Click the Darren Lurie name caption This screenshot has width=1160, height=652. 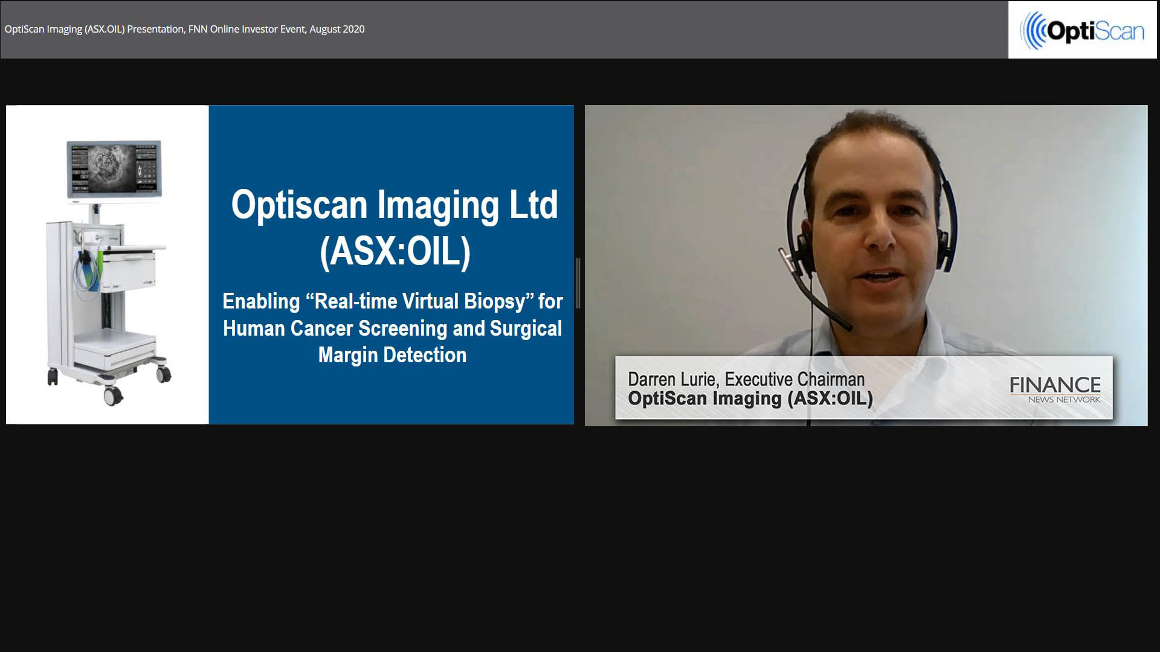[x=746, y=379]
